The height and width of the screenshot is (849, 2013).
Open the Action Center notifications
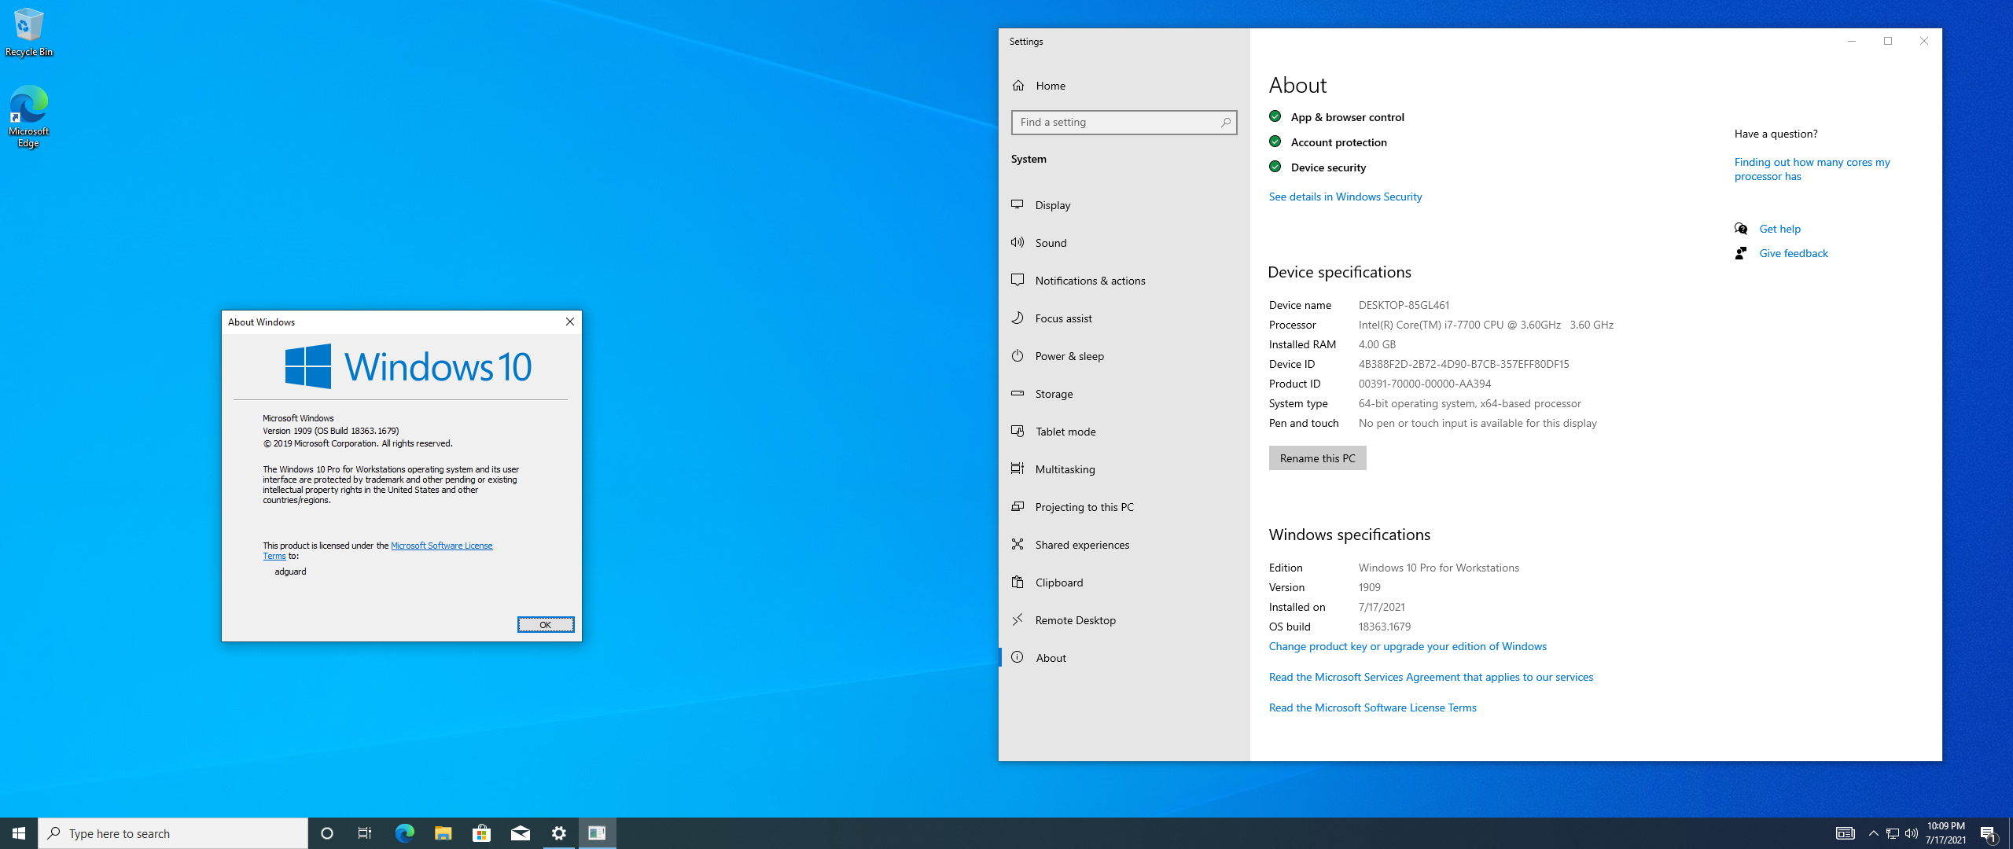[x=1989, y=833]
